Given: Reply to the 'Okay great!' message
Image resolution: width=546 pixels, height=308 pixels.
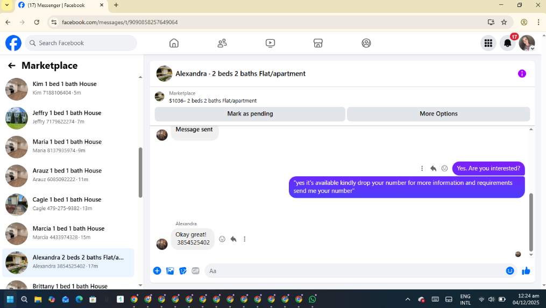Looking at the screenshot, I should tap(233, 239).
